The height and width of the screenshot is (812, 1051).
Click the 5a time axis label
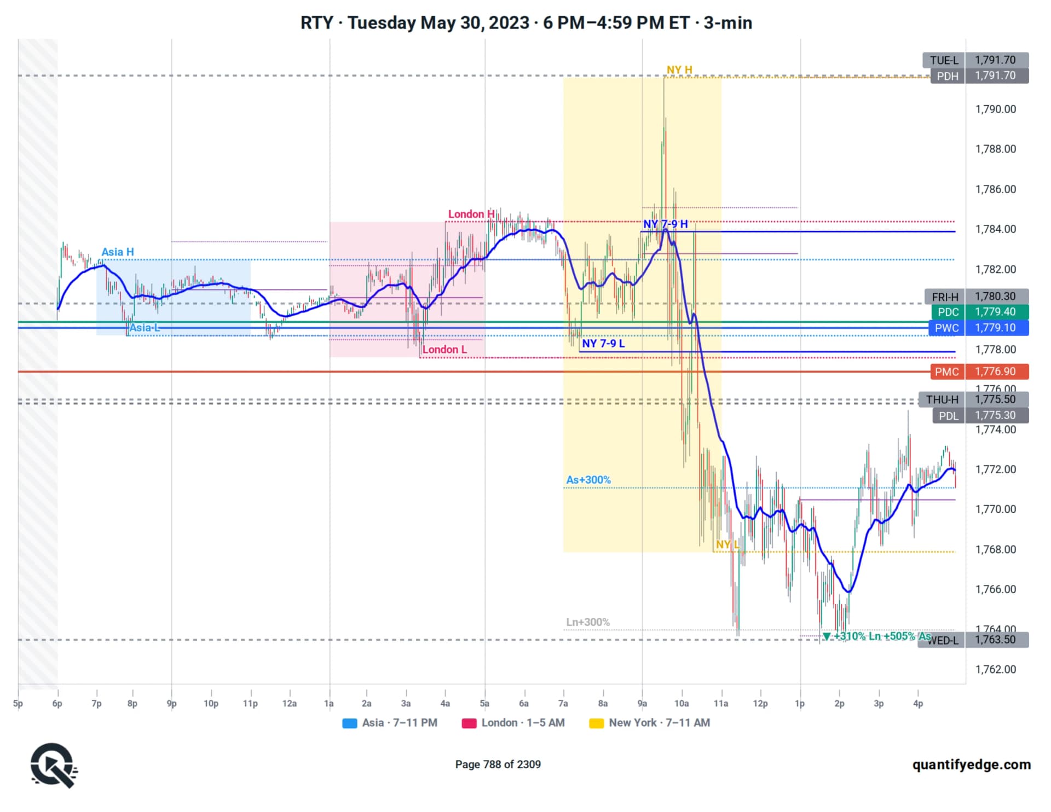(484, 704)
